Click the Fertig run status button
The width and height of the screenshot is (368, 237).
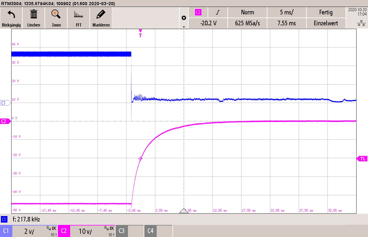point(326,12)
